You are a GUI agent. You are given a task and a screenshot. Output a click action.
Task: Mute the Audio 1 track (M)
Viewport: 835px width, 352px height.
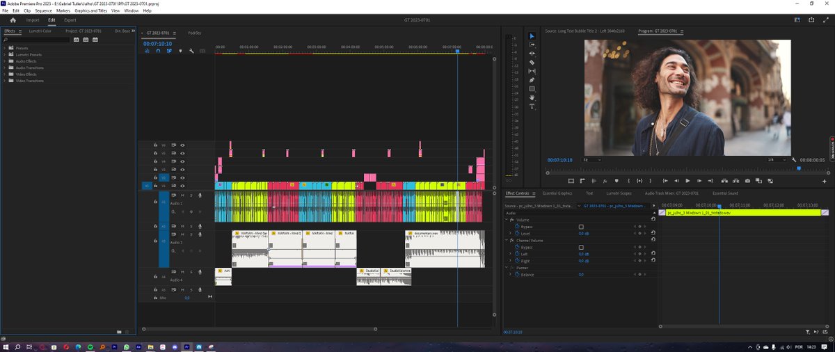(x=182, y=195)
